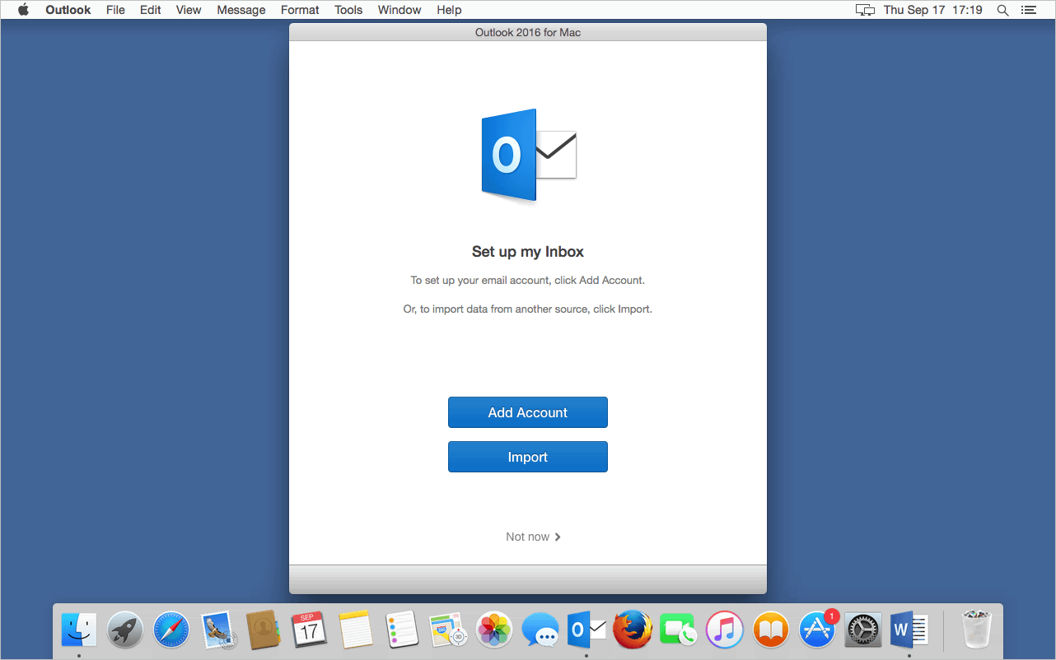
Task: Open the Format menu
Action: point(300,10)
